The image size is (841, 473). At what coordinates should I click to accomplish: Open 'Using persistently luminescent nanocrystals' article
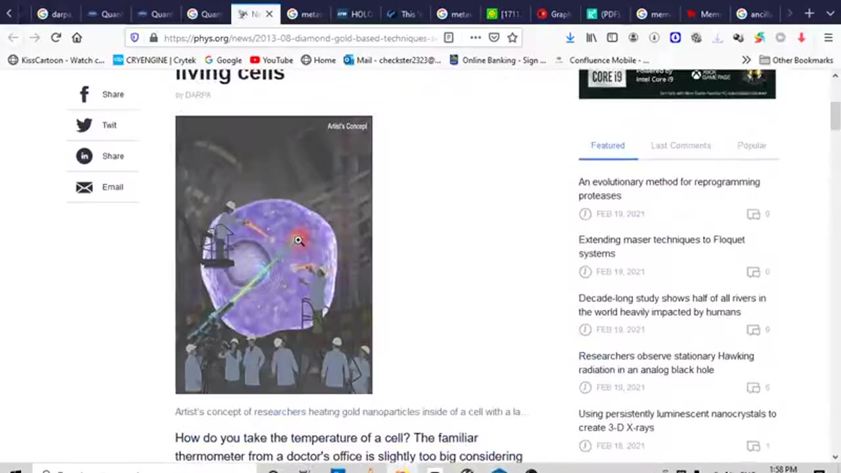pos(677,420)
